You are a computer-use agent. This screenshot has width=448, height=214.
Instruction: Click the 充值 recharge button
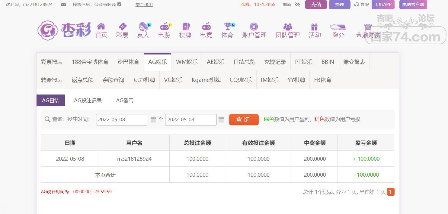click(316, 5)
